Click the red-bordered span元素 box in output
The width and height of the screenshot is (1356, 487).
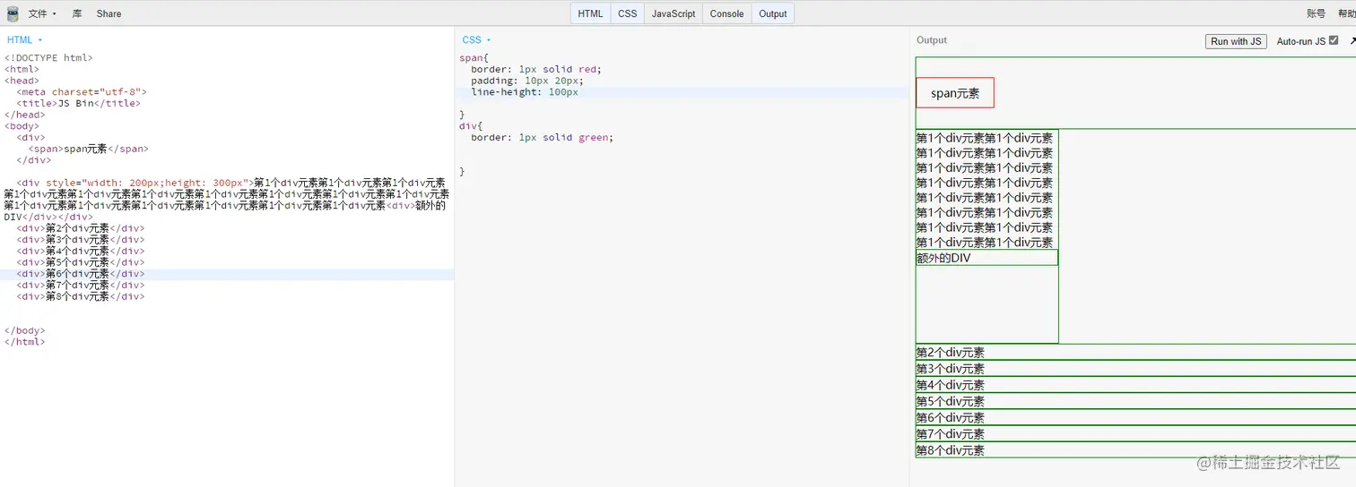tap(955, 93)
